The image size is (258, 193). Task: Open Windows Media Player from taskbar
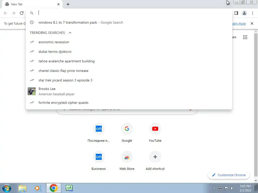pos(38,188)
